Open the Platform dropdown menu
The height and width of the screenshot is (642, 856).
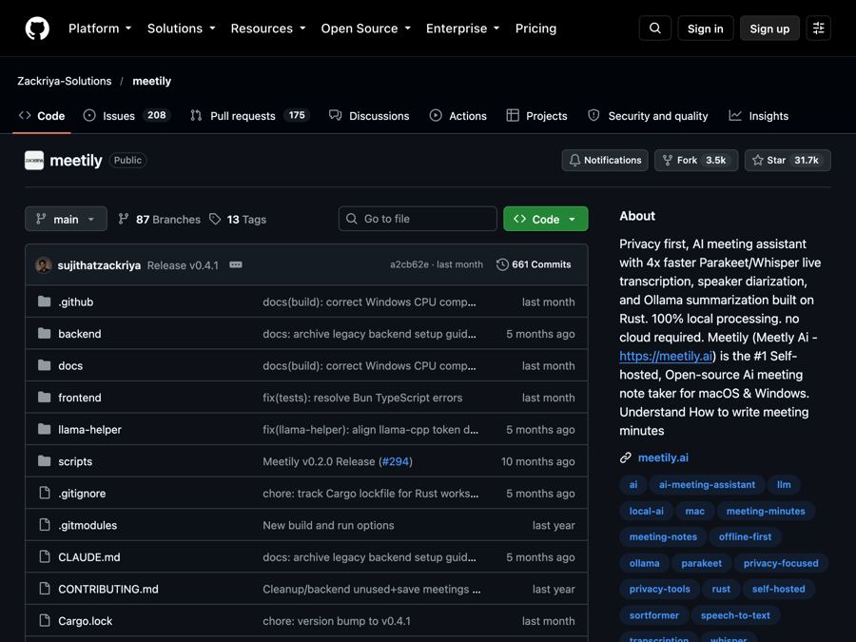(x=100, y=29)
